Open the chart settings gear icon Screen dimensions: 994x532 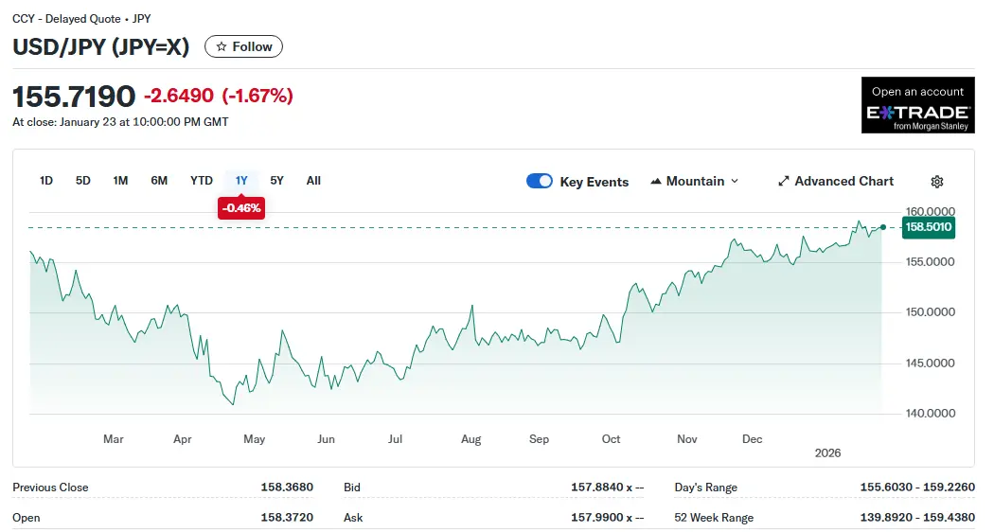pos(937,182)
